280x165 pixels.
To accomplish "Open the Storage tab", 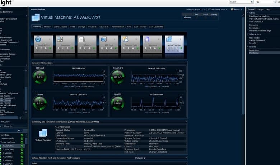I will (81, 27).
